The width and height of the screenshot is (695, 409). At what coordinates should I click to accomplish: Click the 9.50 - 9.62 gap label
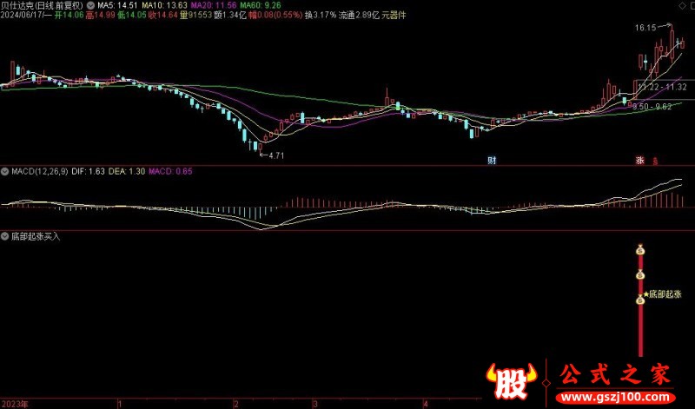click(x=652, y=107)
